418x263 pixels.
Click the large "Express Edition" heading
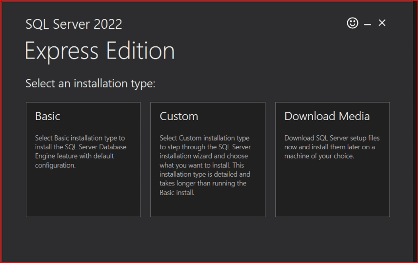pos(100,51)
